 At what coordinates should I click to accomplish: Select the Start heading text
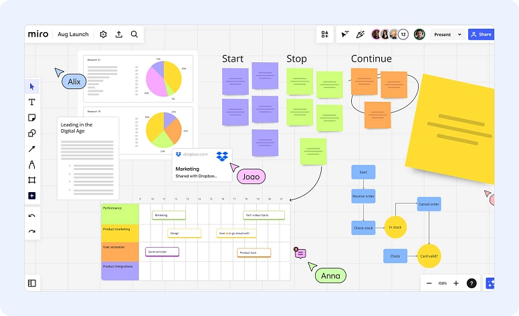(233, 59)
